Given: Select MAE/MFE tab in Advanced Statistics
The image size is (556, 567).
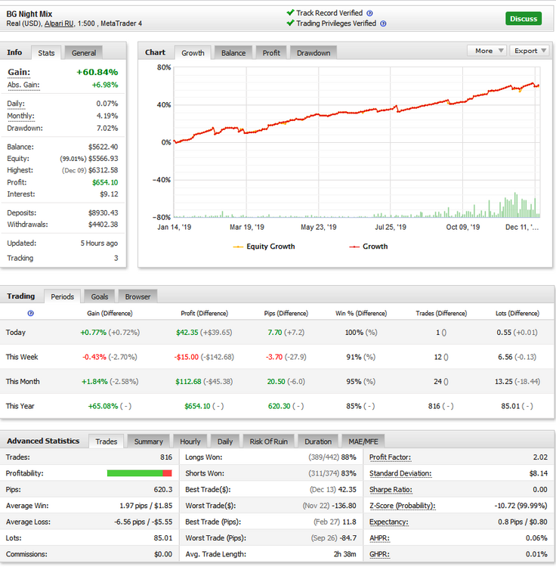Looking at the screenshot, I should 363,442.
